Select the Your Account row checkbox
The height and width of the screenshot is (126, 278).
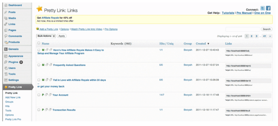tap(39, 95)
